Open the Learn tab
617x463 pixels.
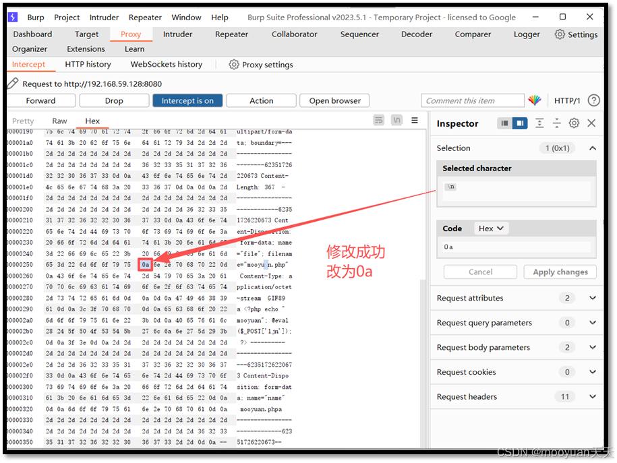(135, 49)
